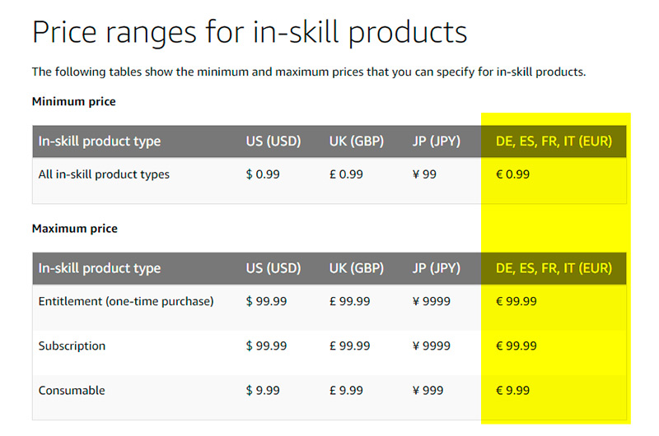
Task: Click the highlighted EUR header in the Maximum price table
Action: click(554, 268)
